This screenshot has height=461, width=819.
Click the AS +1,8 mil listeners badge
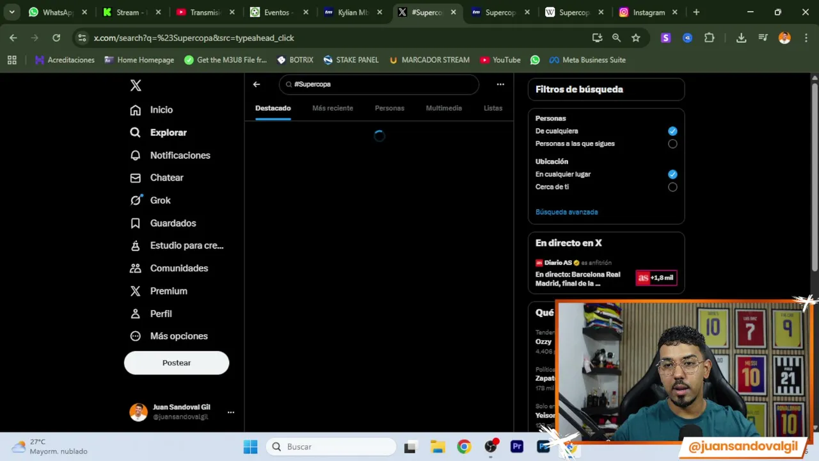[x=656, y=278]
